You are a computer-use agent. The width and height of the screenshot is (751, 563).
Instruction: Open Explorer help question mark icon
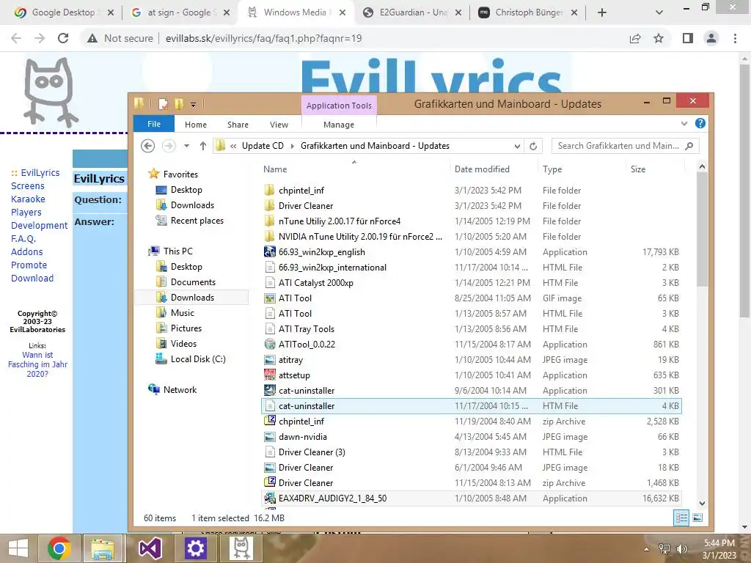[x=700, y=123]
